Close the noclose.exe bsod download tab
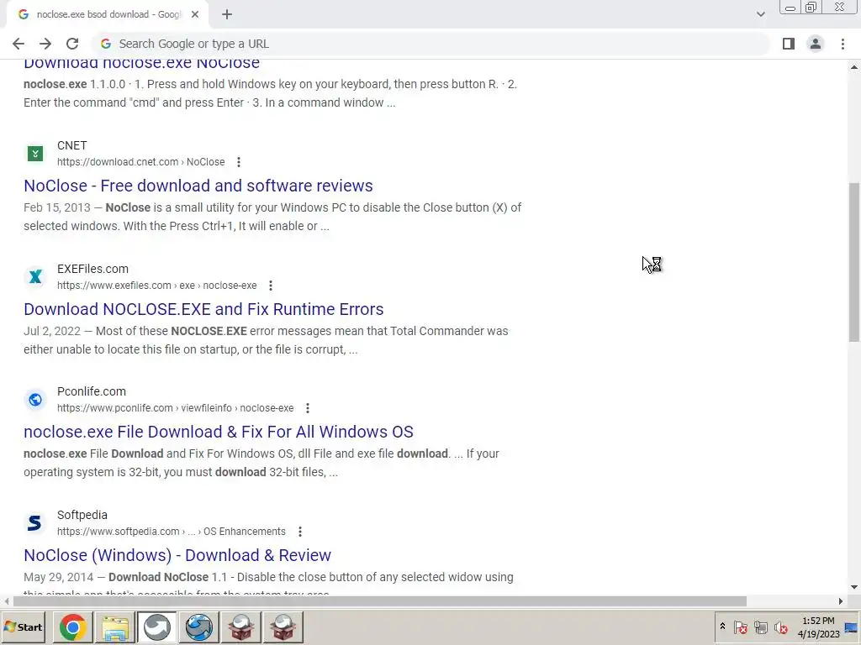Screen dimensions: 861x645 pos(195,15)
